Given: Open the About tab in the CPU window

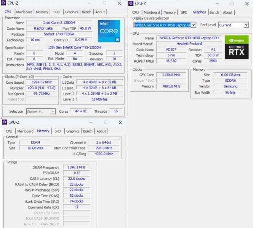Looking at the screenshot, I should [100, 12].
